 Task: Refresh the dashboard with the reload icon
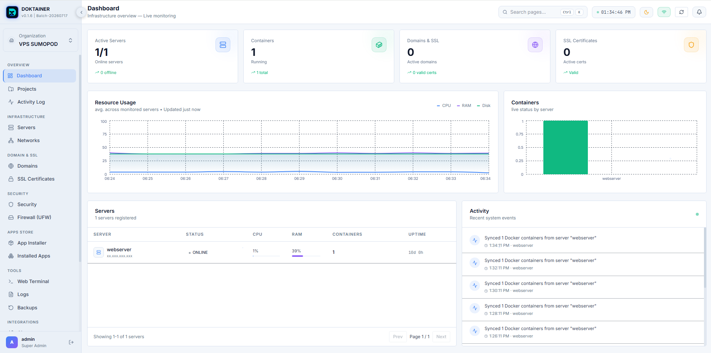coord(681,12)
